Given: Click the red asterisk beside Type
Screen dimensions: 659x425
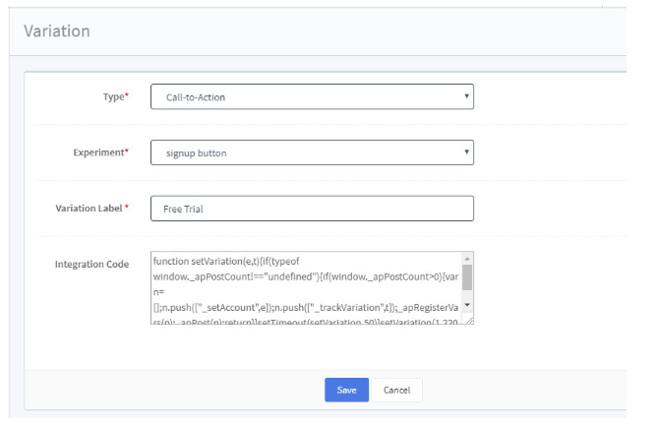Looking at the screenshot, I should tap(126, 96).
